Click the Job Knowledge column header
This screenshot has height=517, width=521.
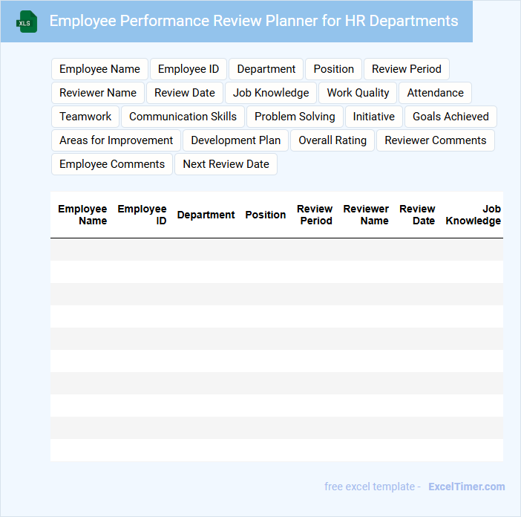(474, 215)
